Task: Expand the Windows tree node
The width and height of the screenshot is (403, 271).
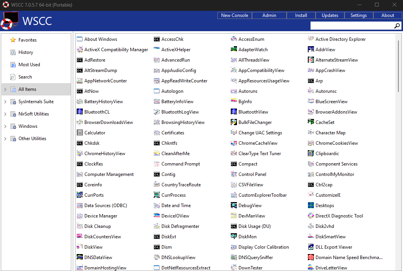Action: pos(5,126)
